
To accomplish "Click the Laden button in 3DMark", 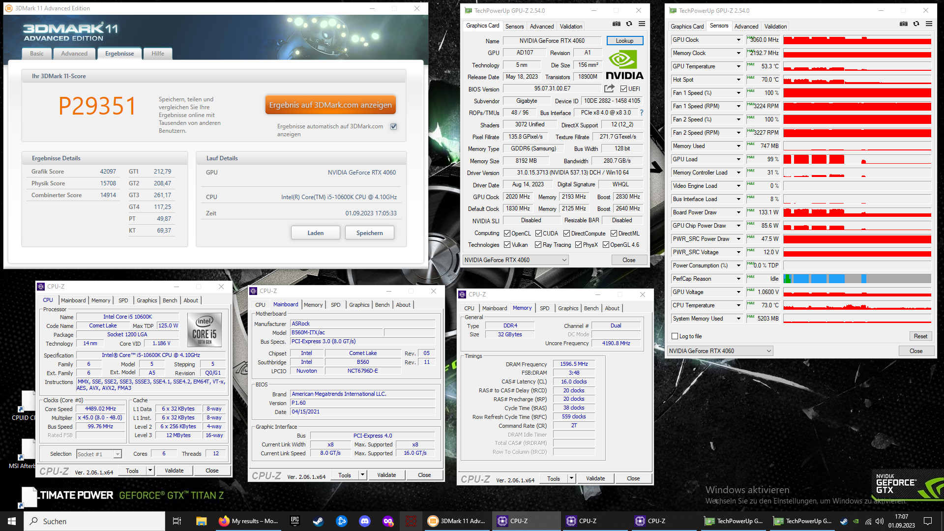I will point(316,233).
